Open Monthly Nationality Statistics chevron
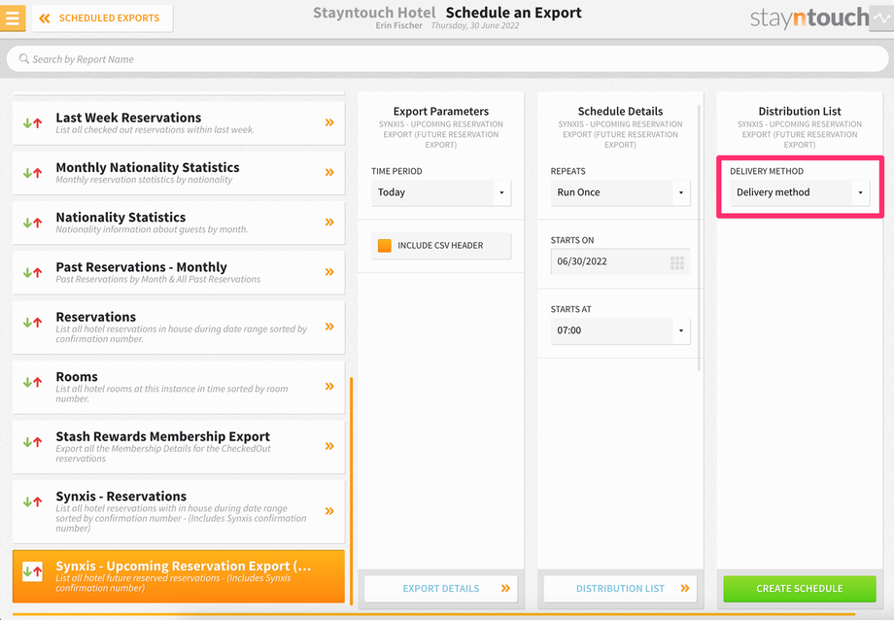894x620 pixels. [x=329, y=172]
